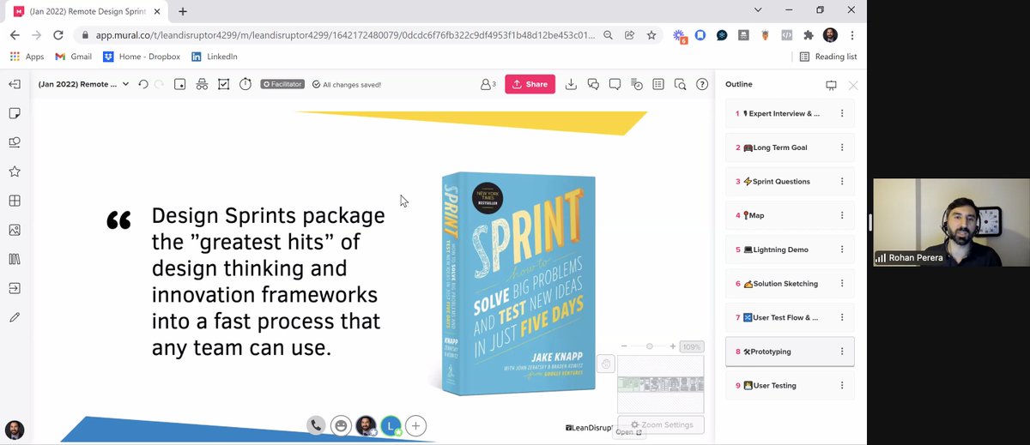Open a new browser tab with plus
The width and height of the screenshot is (1030, 445).
click(183, 11)
